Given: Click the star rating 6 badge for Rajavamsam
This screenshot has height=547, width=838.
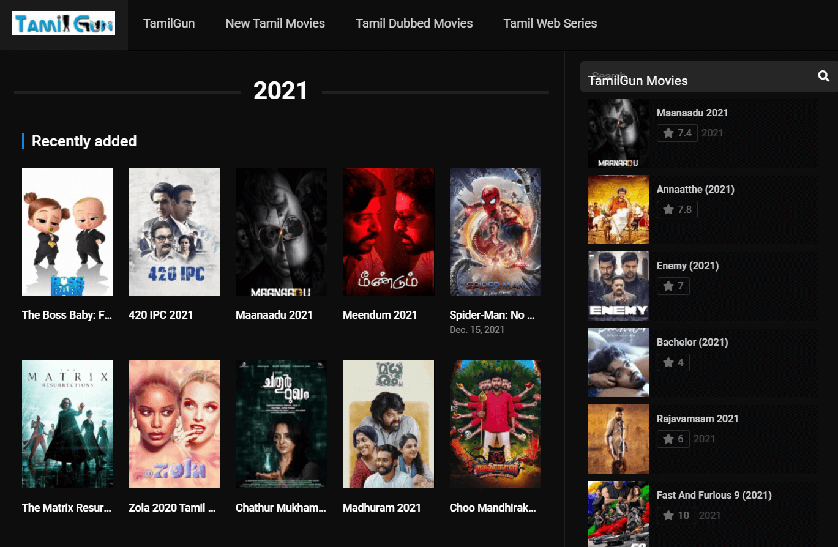Looking at the screenshot, I should pos(673,439).
